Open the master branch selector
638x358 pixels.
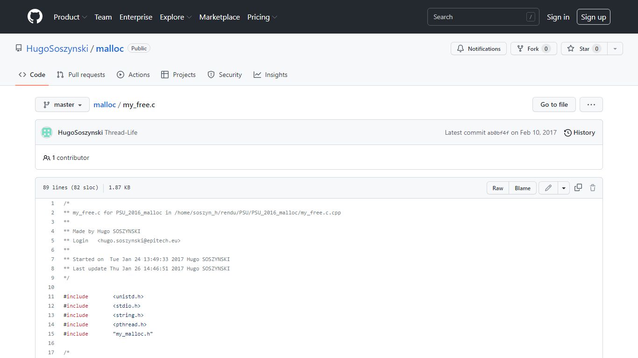pyautogui.click(x=62, y=104)
